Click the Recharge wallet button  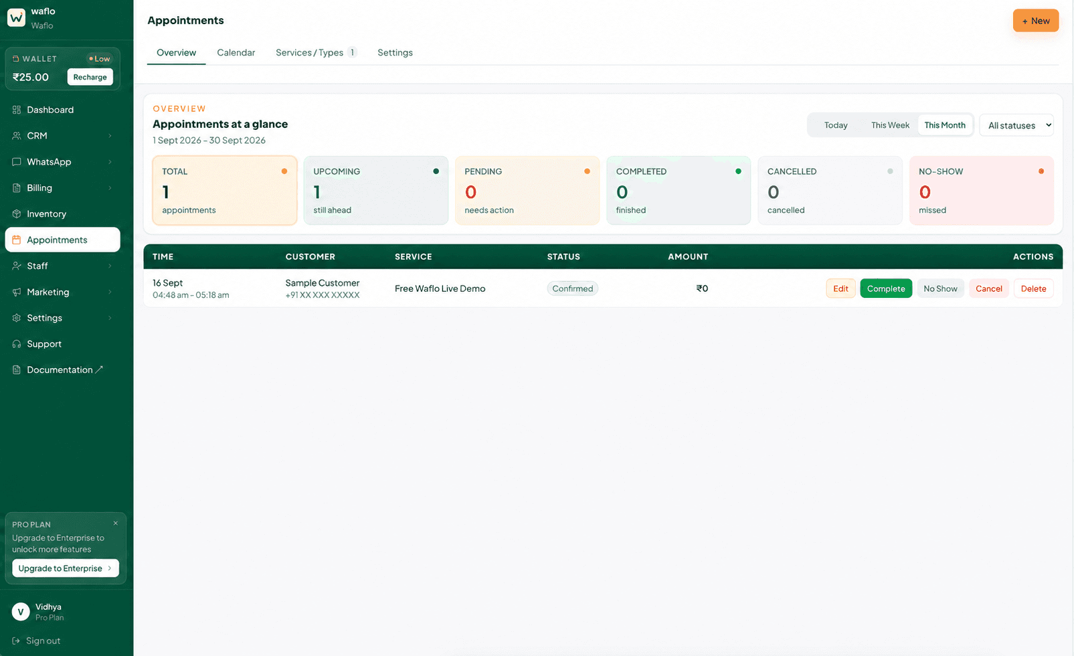[90, 77]
